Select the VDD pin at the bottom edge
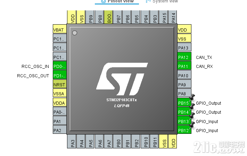This screenshot has width=247, height=156. (173, 141)
